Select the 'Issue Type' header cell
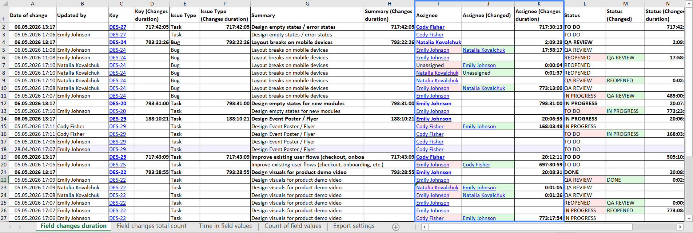The height and width of the screenshot is (233, 693). click(x=185, y=15)
